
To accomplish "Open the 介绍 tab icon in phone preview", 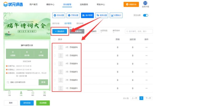I will click(x=9, y=93).
